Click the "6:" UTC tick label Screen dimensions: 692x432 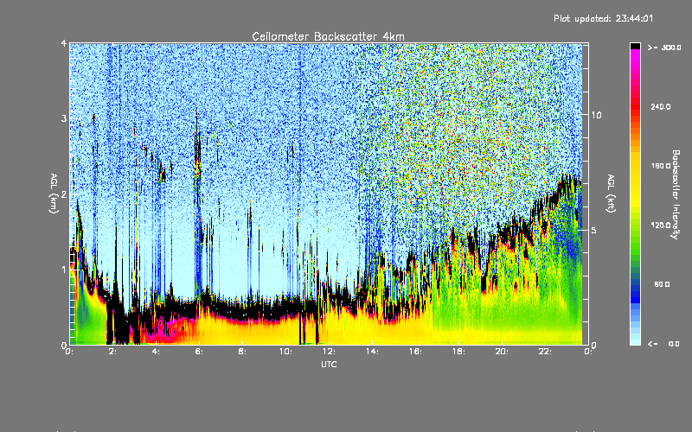tap(200, 352)
